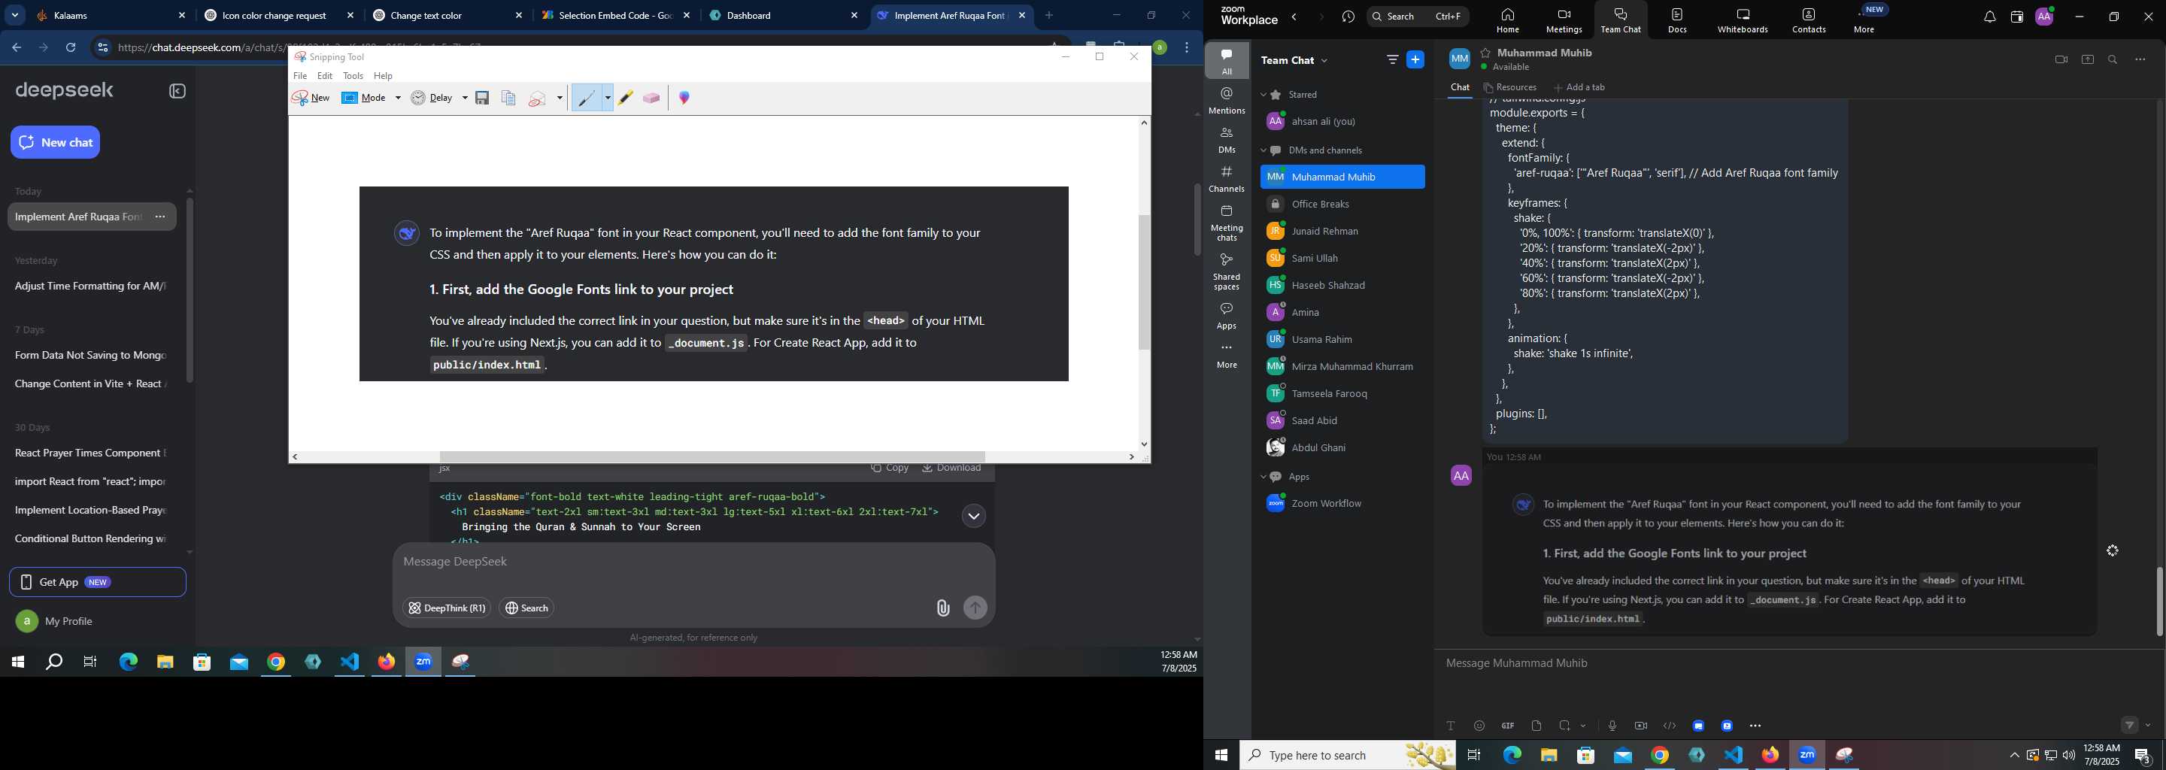2166x770 pixels.
Task: Click the Snipping Tool vertical scrollbar thumb
Action: point(1143,281)
